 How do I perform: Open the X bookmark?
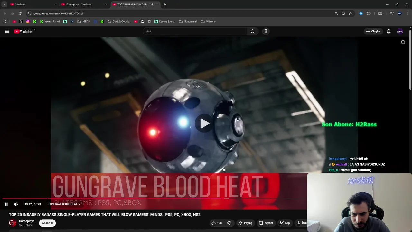coord(21,22)
